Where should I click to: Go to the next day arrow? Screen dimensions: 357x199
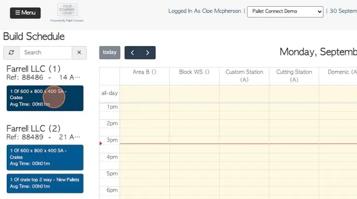coord(147,52)
